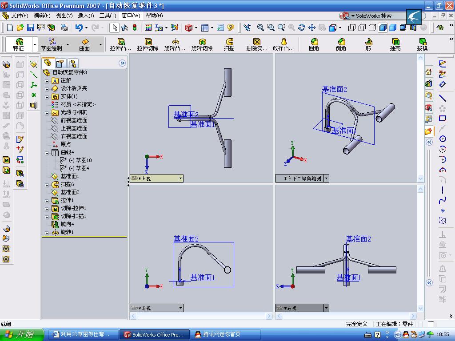This screenshot has width=455, height=341.
Task: Toggle shaded display mode
Action: pyautogui.click(x=393, y=28)
